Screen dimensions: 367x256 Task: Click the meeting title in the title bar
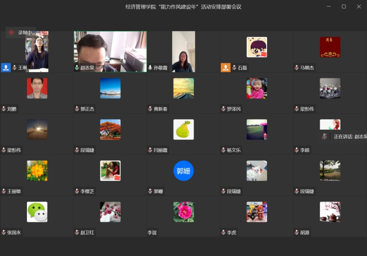pyautogui.click(x=183, y=7)
